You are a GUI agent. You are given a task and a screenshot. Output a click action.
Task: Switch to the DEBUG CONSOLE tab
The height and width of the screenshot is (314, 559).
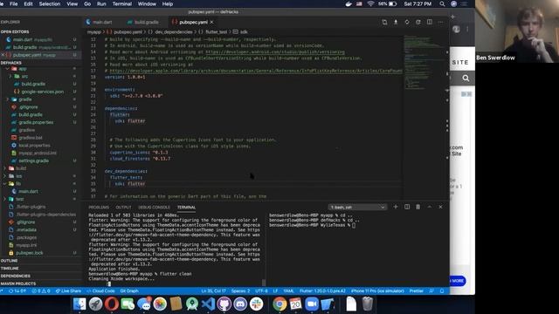pos(154,208)
